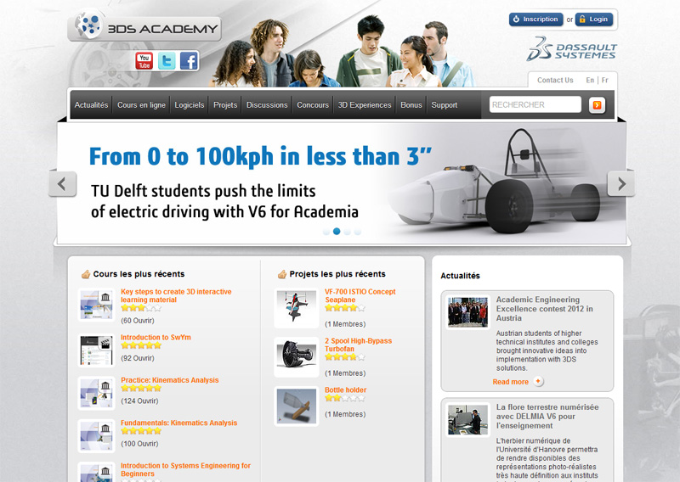
Task: Open Contact Us link
Action: coord(555,80)
